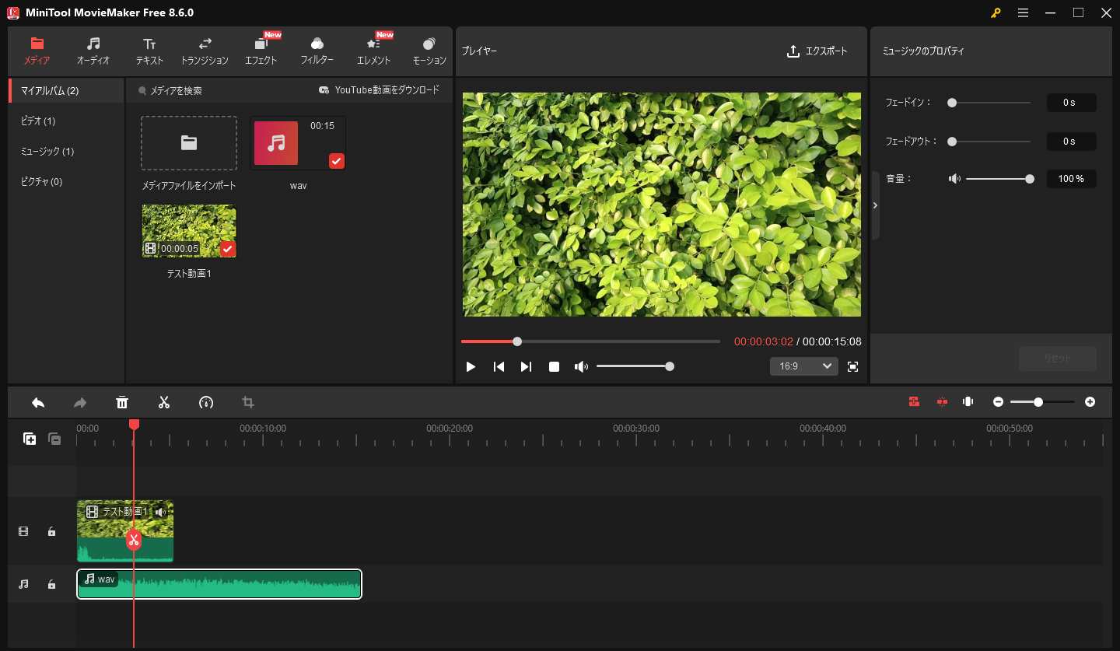Lock the video track

pos(51,530)
